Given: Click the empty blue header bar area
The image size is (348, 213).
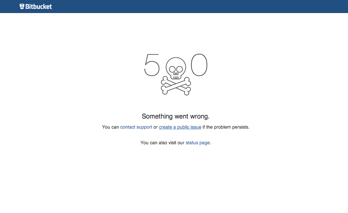Looking at the screenshot, I should pos(200,7).
